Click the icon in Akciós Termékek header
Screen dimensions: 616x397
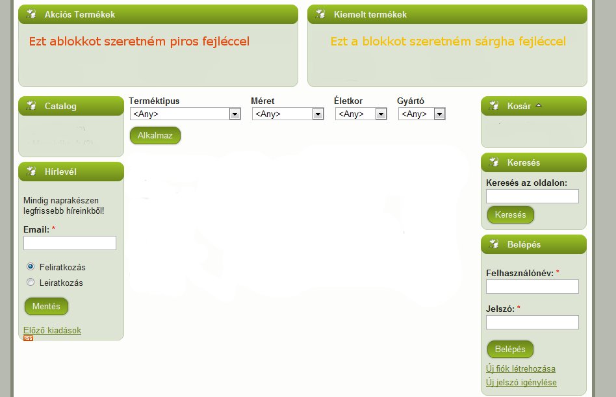tap(30, 14)
